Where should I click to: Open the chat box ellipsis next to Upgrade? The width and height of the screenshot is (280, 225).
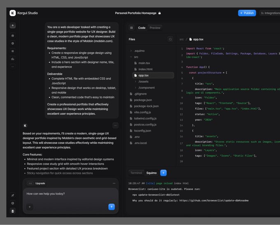click(x=114, y=183)
